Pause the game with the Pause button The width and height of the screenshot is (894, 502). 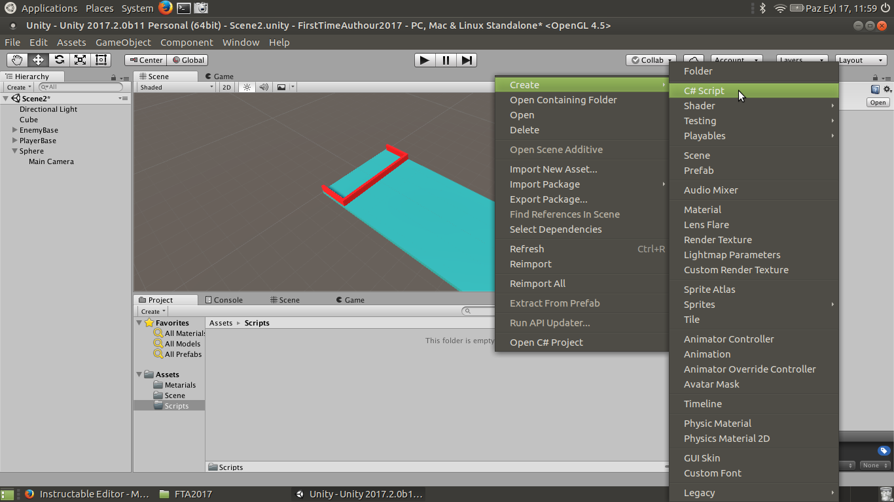(x=446, y=60)
